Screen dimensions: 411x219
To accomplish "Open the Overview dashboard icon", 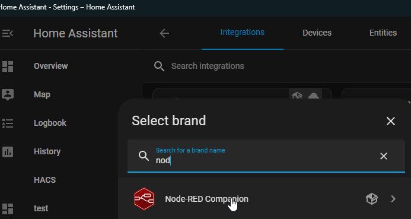I will [x=8, y=66].
